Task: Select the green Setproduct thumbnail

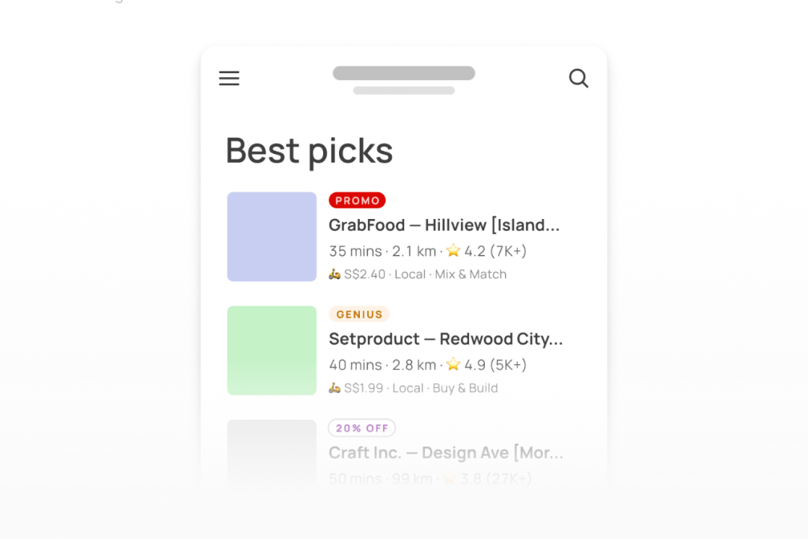Action: 272,351
